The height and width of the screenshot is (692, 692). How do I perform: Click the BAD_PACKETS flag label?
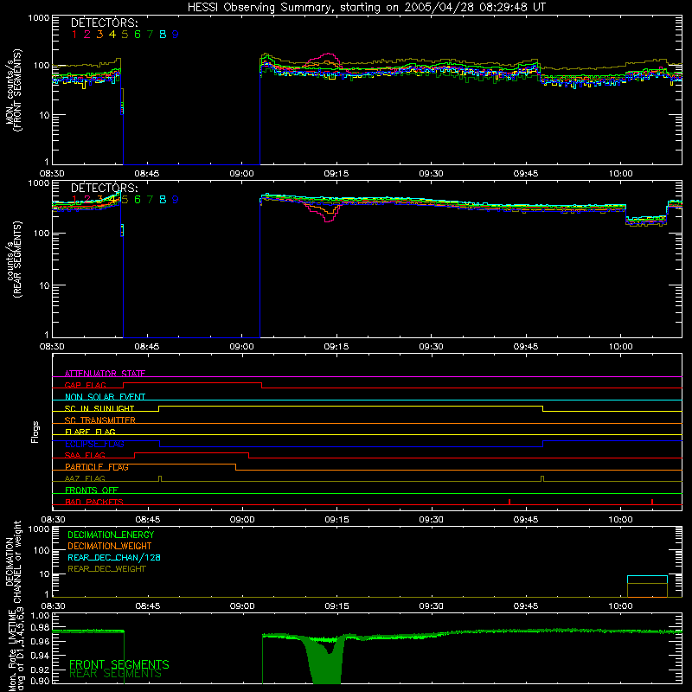click(94, 503)
